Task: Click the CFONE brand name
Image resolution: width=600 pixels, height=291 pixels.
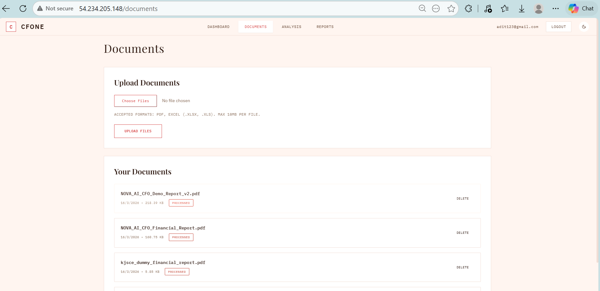Action: pyautogui.click(x=32, y=27)
